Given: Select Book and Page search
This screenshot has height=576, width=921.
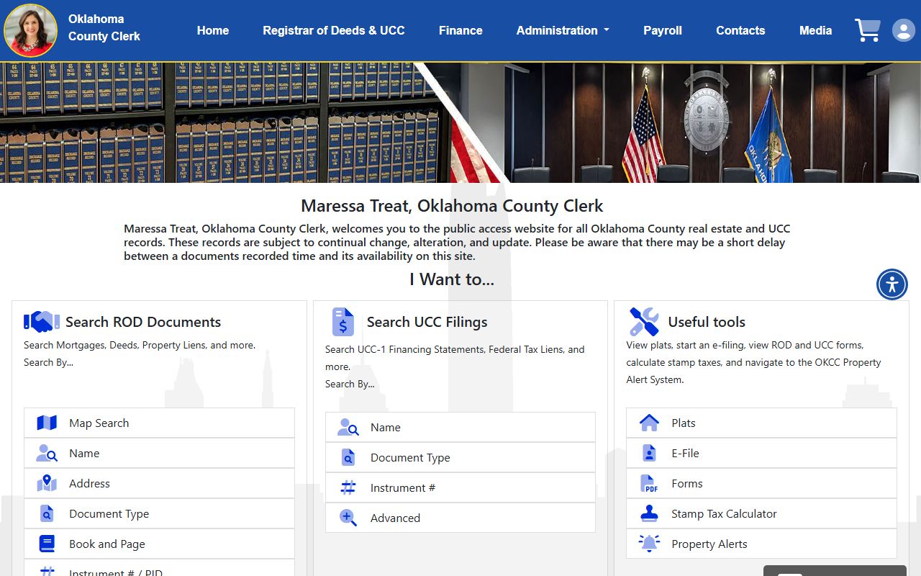Looking at the screenshot, I should click(159, 544).
